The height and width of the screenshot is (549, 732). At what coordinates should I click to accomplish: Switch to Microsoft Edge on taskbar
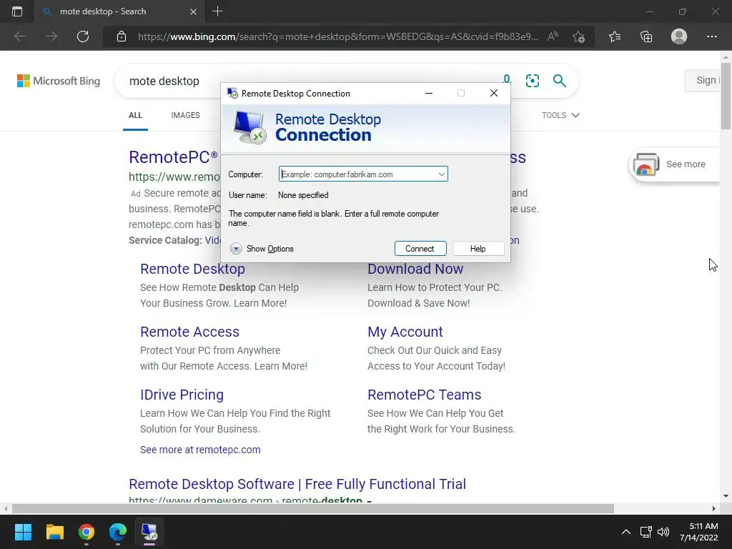[118, 532]
